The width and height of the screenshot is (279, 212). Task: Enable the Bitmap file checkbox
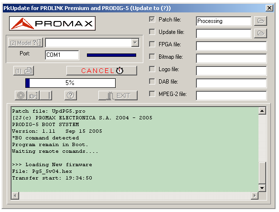pyautogui.click(x=152, y=56)
